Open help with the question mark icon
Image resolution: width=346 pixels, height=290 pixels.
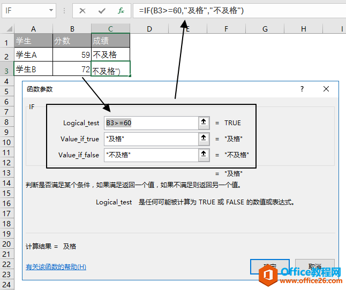click(302, 89)
